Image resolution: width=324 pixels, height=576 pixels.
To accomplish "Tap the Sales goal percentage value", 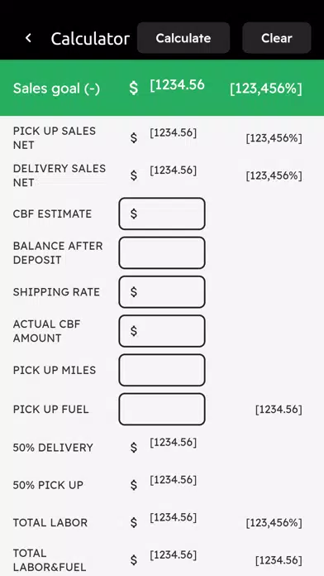I will click(266, 89).
